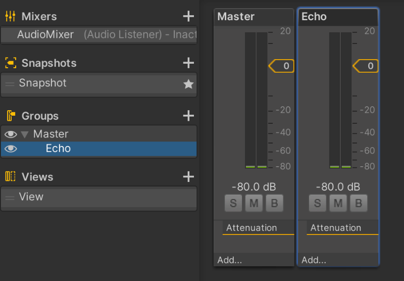Add a new snapshot with plus icon
Screen dimensions: 404x281
coord(188,63)
